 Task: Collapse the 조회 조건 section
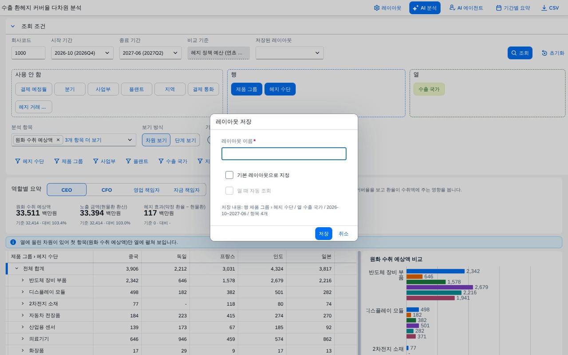(x=13, y=27)
